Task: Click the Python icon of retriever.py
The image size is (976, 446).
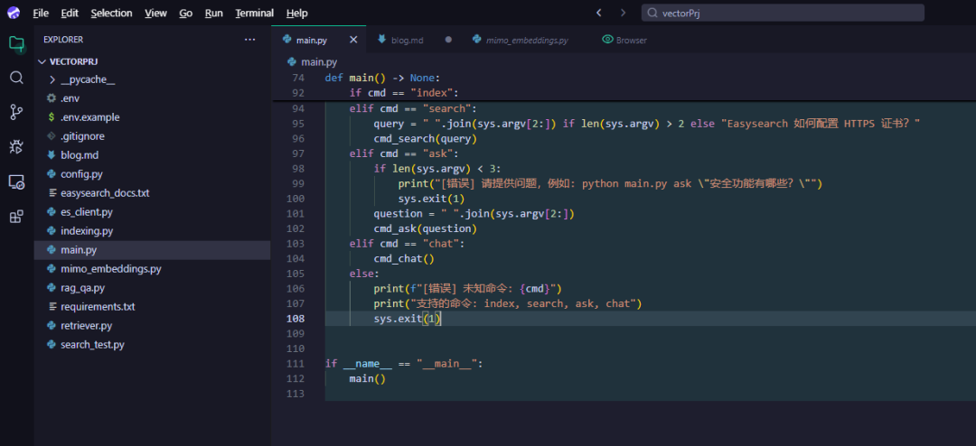Action: pos(52,325)
